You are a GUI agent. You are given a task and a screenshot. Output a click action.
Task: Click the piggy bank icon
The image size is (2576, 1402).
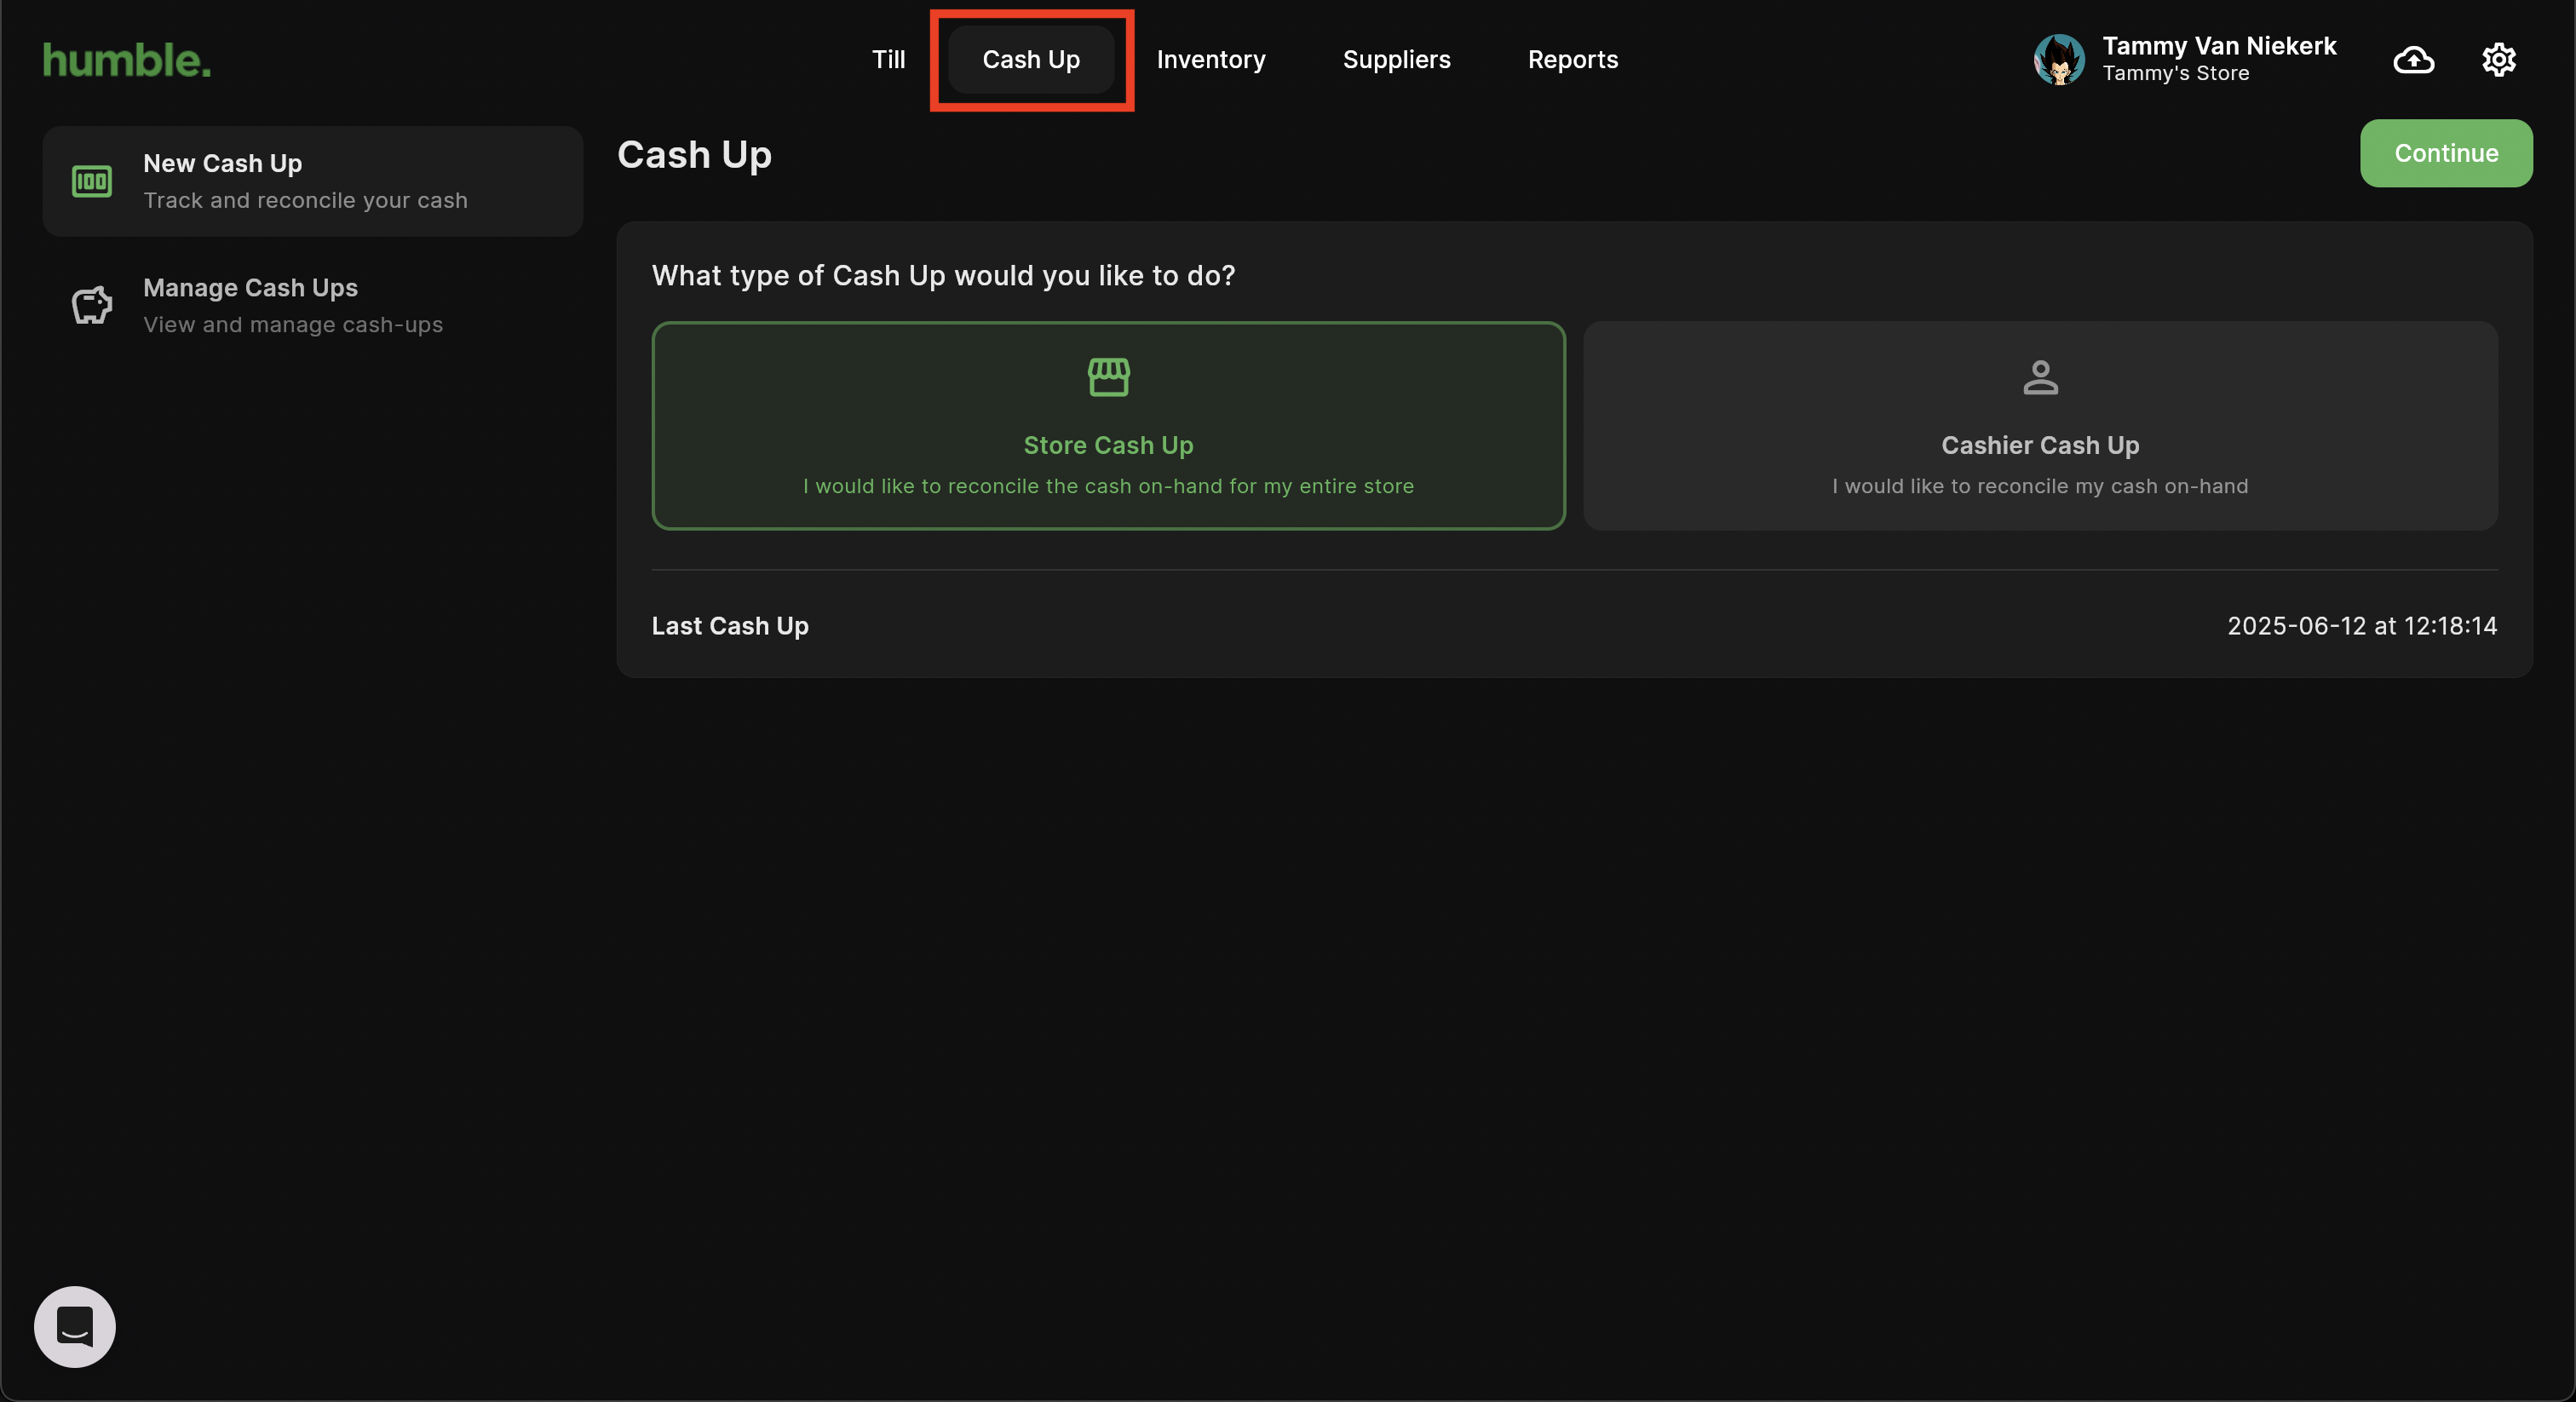pyautogui.click(x=92, y=305)
